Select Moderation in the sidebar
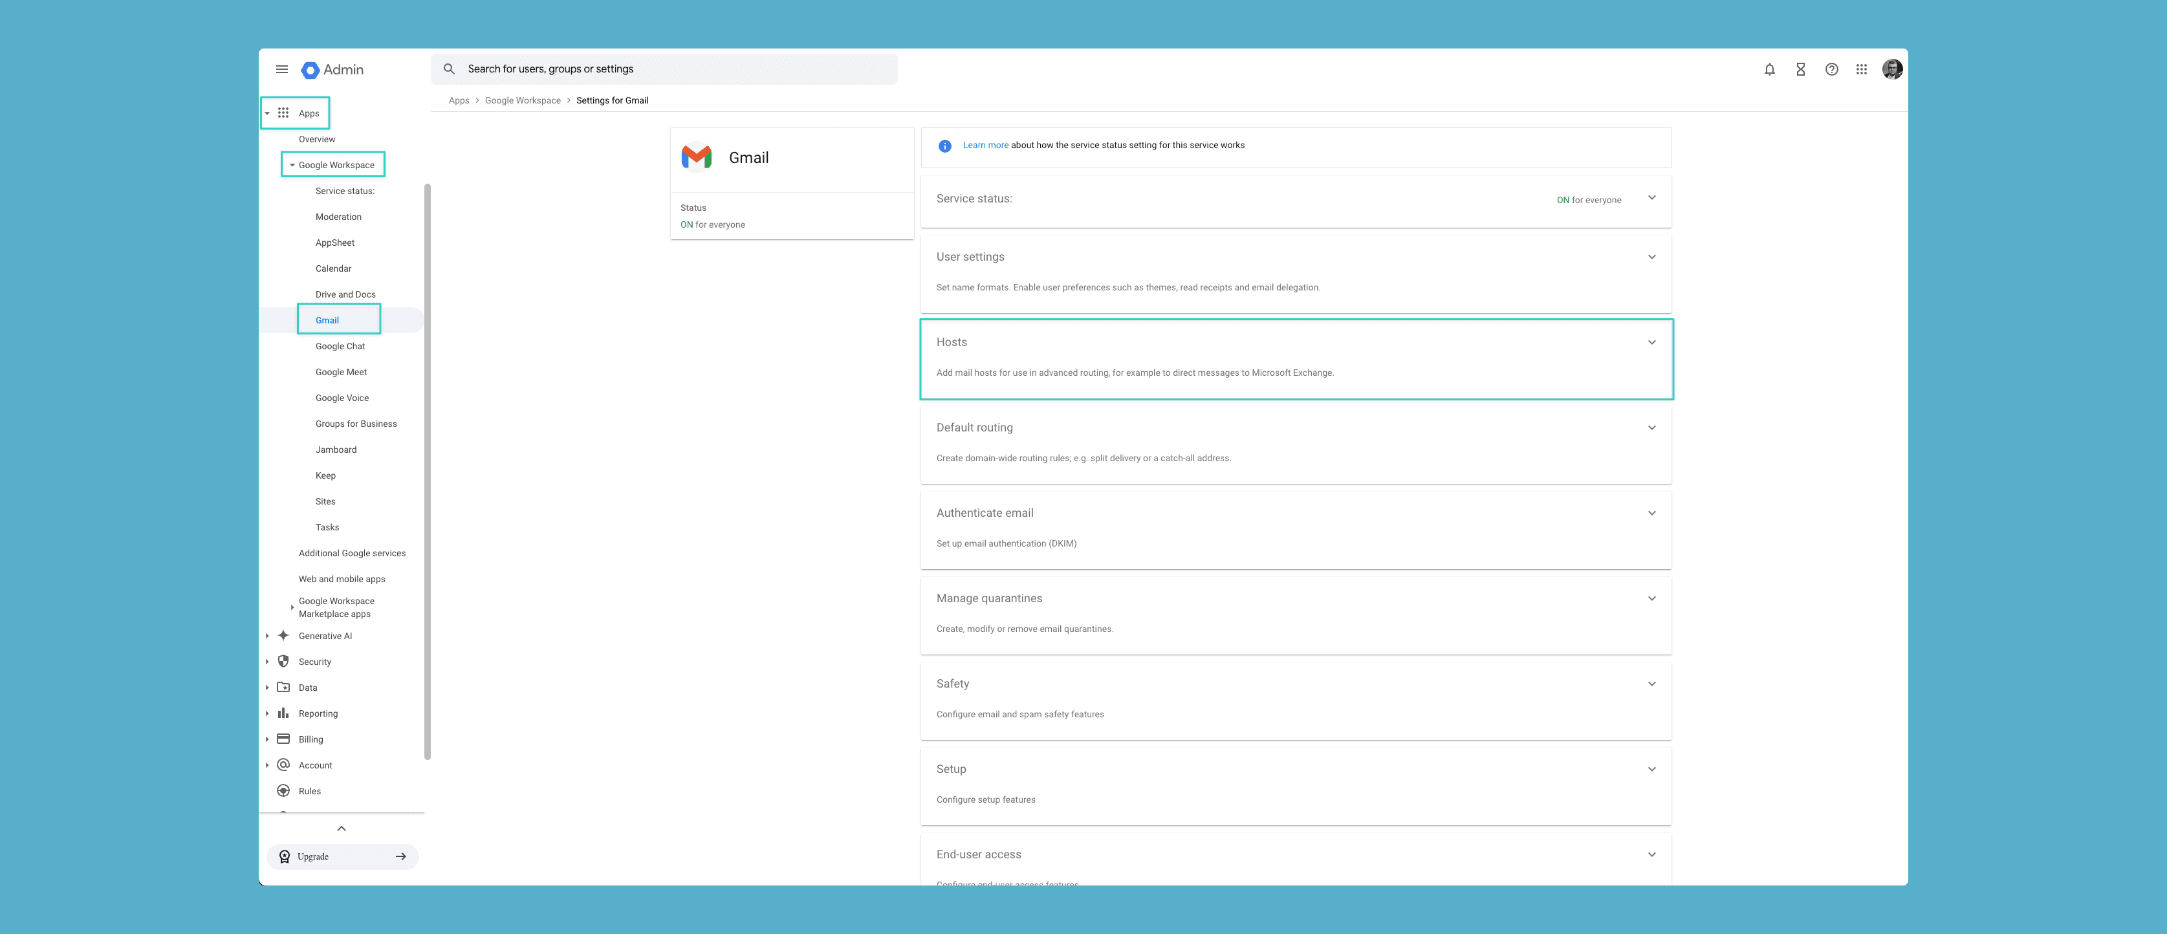Screen dimensions: 2167x934 (x=338, y=216)
